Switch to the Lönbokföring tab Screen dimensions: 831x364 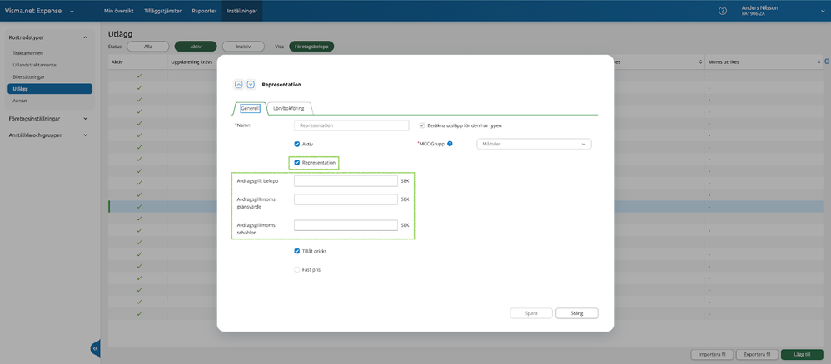point(289,108)
